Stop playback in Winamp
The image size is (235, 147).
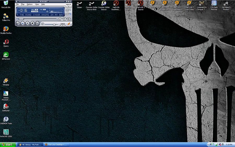[32, 23]
